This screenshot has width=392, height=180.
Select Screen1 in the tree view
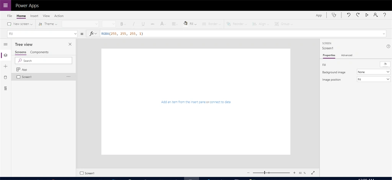(x=44, y=77)
